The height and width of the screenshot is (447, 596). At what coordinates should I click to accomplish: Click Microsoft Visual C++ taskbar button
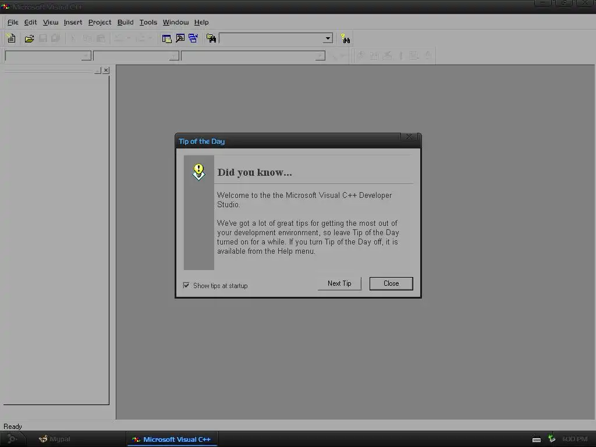click(172, 439)
